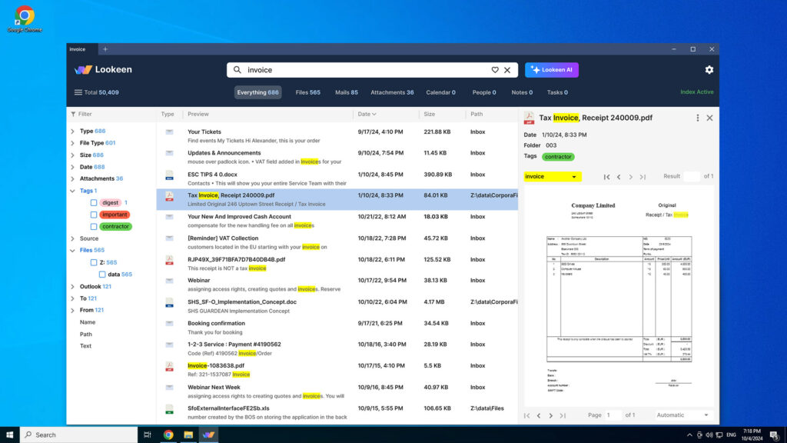Screen dimensions: 787x443
Task: Open Google Chrome from the taskbar
Action: click(168, 435)
